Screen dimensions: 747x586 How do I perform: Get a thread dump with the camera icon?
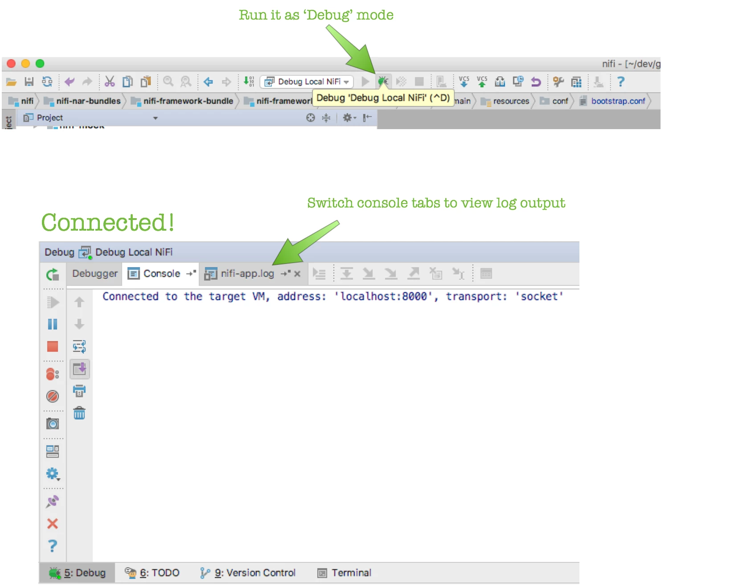[53, 423]
